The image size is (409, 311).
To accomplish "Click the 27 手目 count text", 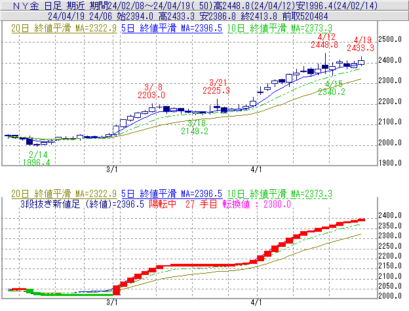I will 201,204.
